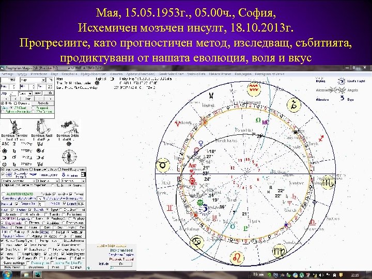Click the red Libra glyph on chart

313,222
